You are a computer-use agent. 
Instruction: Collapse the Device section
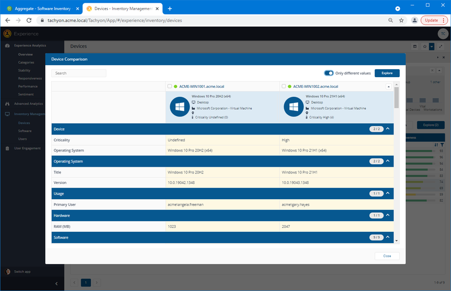(388, 129)
